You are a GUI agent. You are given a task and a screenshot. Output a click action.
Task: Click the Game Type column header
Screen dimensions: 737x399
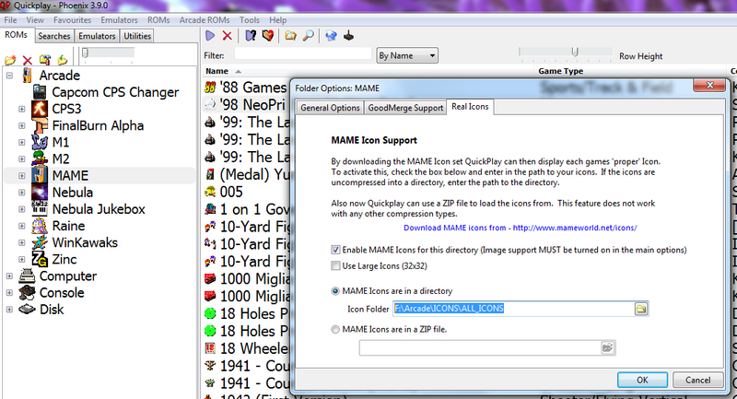561,71
